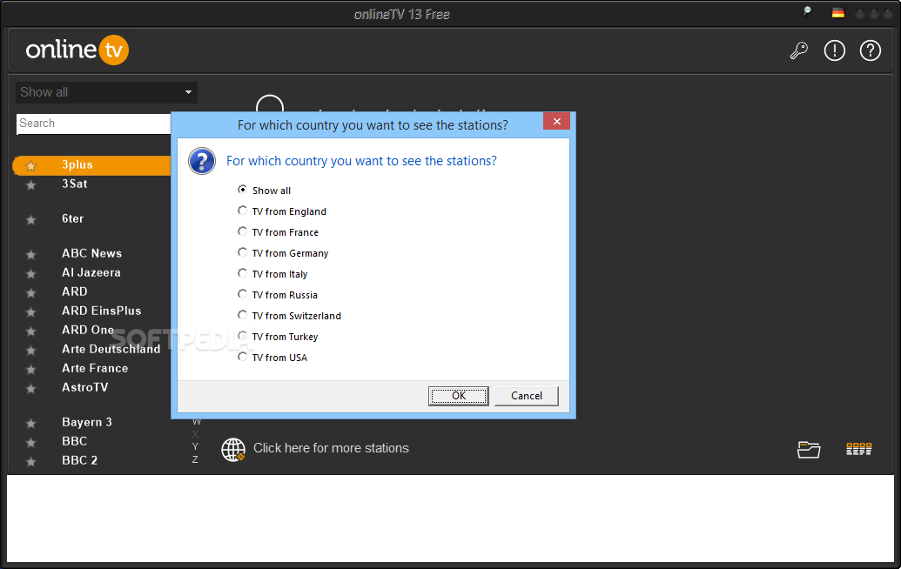
Task: Toggle favorite star for AstroTV
Action: pos(31,389)
